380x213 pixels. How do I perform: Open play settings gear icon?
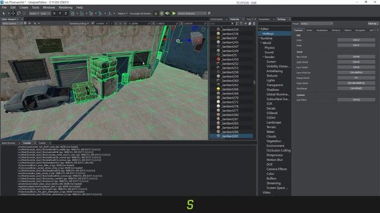(209, 14)
